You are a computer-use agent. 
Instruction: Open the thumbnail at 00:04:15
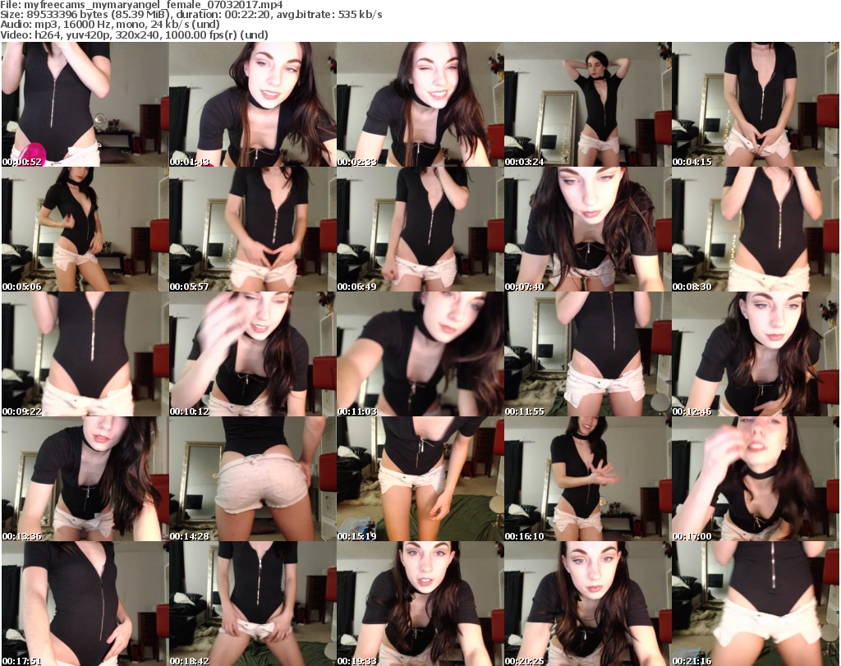(x=756, y=104)
